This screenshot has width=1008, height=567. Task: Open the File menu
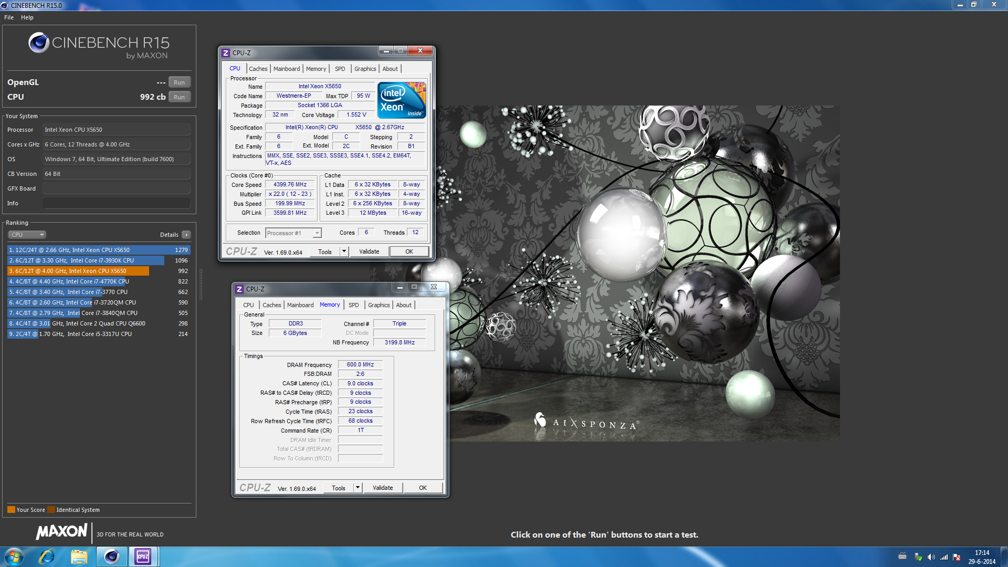point(9,17)
